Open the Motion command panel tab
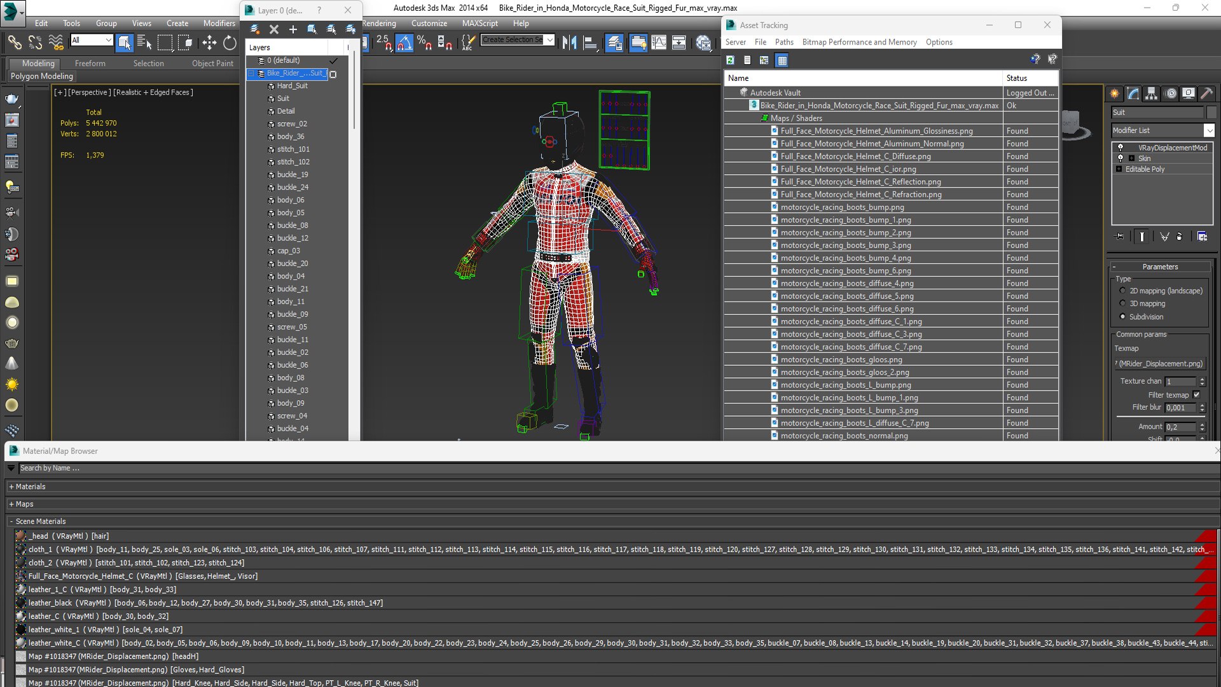Screen dimensions: 1221x687 (1170, 94)
